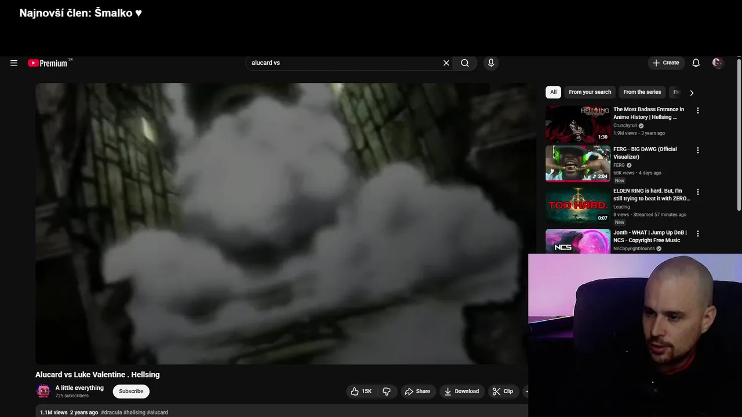Visit NoCopyrightSounds channel name

[634, 249]
